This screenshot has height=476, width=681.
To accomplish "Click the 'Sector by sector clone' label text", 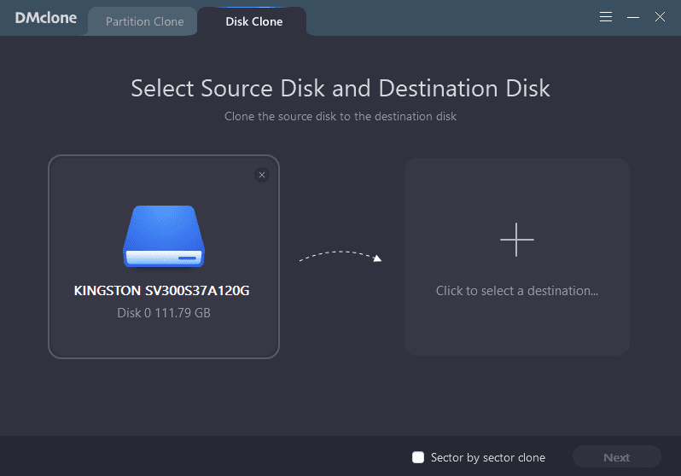I will point(487,457).
